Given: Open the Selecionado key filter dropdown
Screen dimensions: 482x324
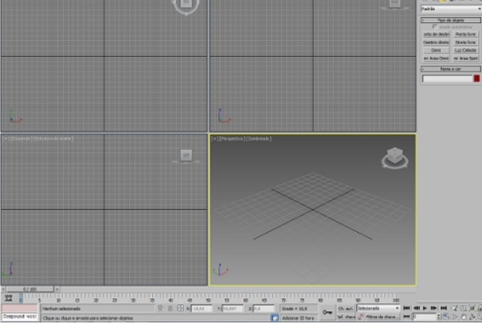Looking at the screenshot, I should (x=378, y=308).
